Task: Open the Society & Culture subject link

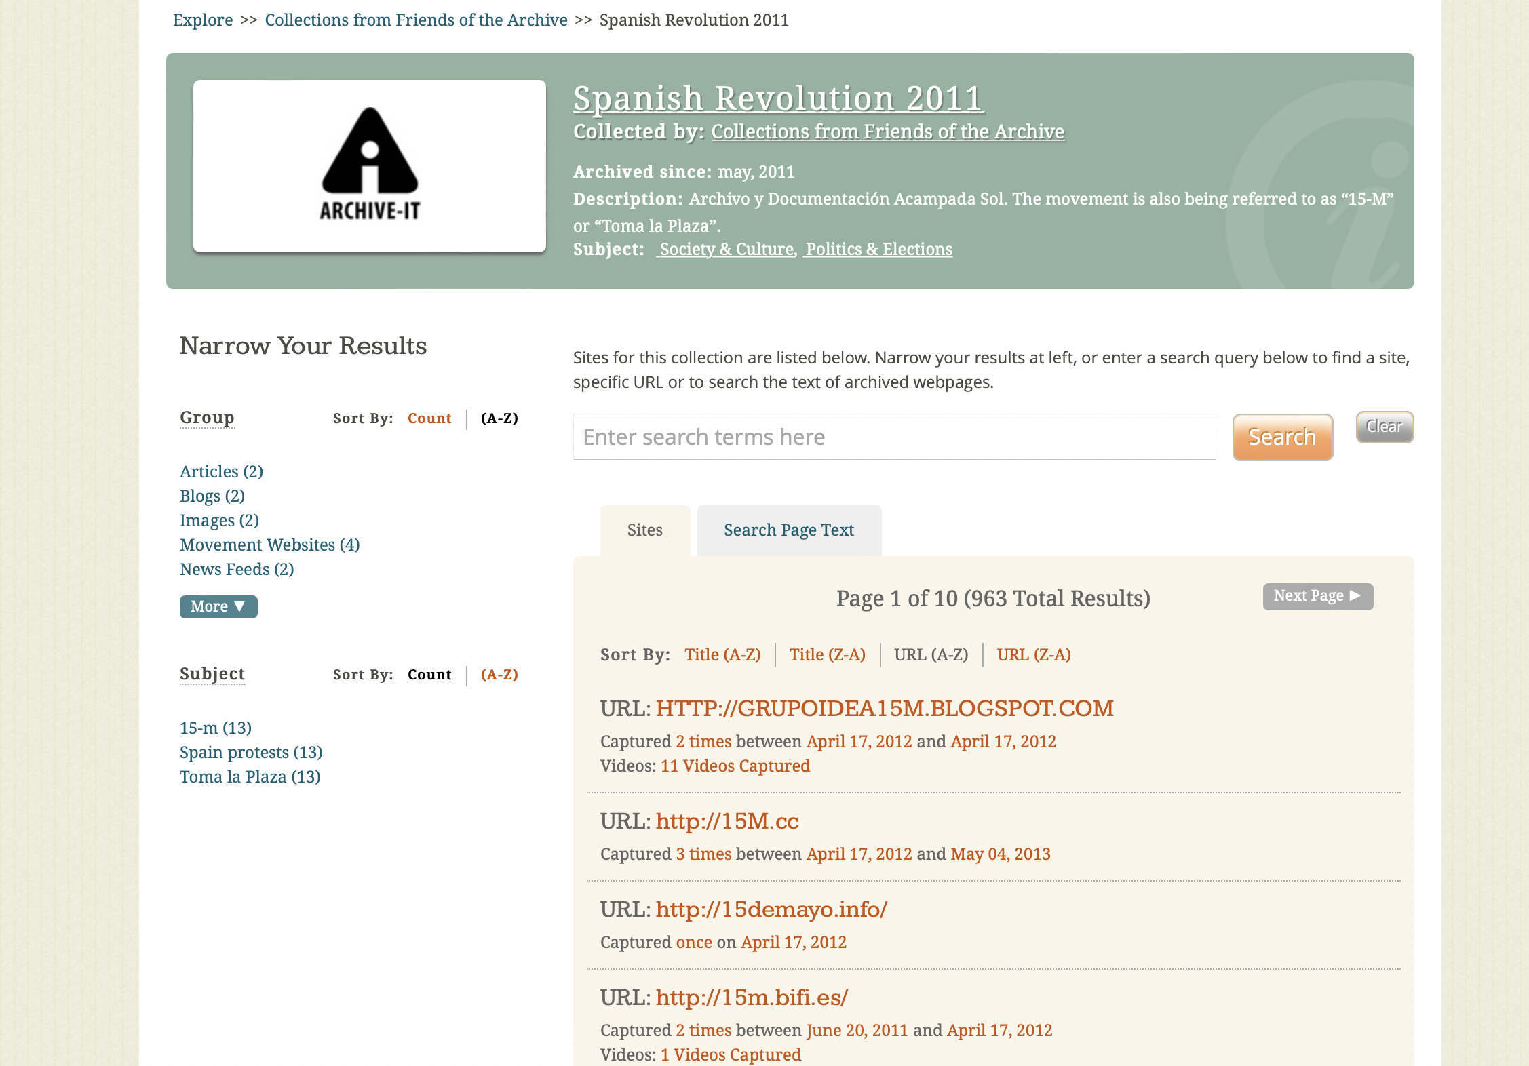Action: tap(726, 250)
